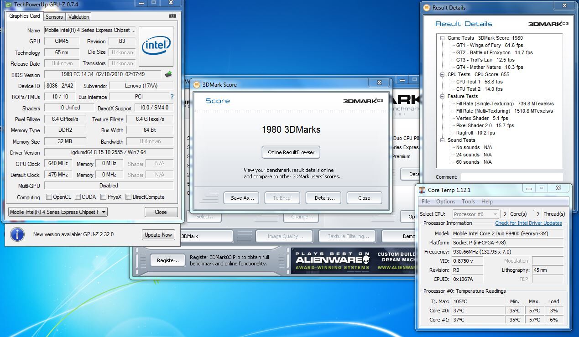
Task: Select Fill Rate (Multi-Texturing) row
Action: click(x=504, y=111)
